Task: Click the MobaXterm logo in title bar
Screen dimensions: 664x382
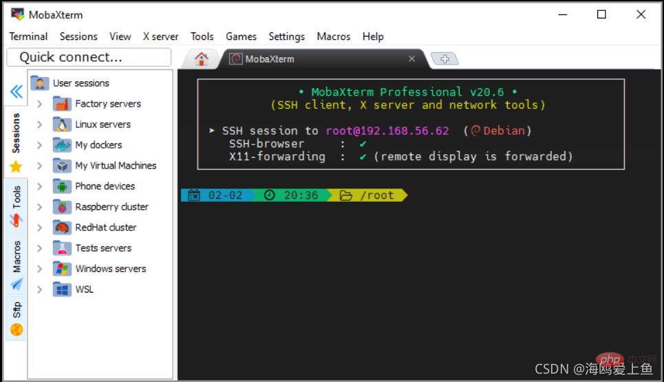Action: (x=17, y=14)
